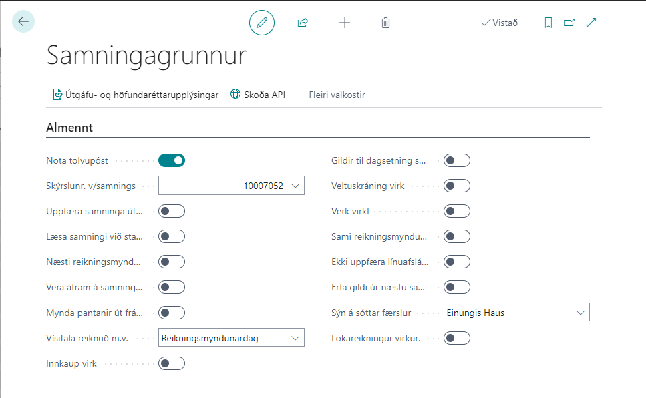Open Útgáfu- og höfundaréttarupplýsingar action
This screenshot has width=646, height=398.
[x=136, y=95]
